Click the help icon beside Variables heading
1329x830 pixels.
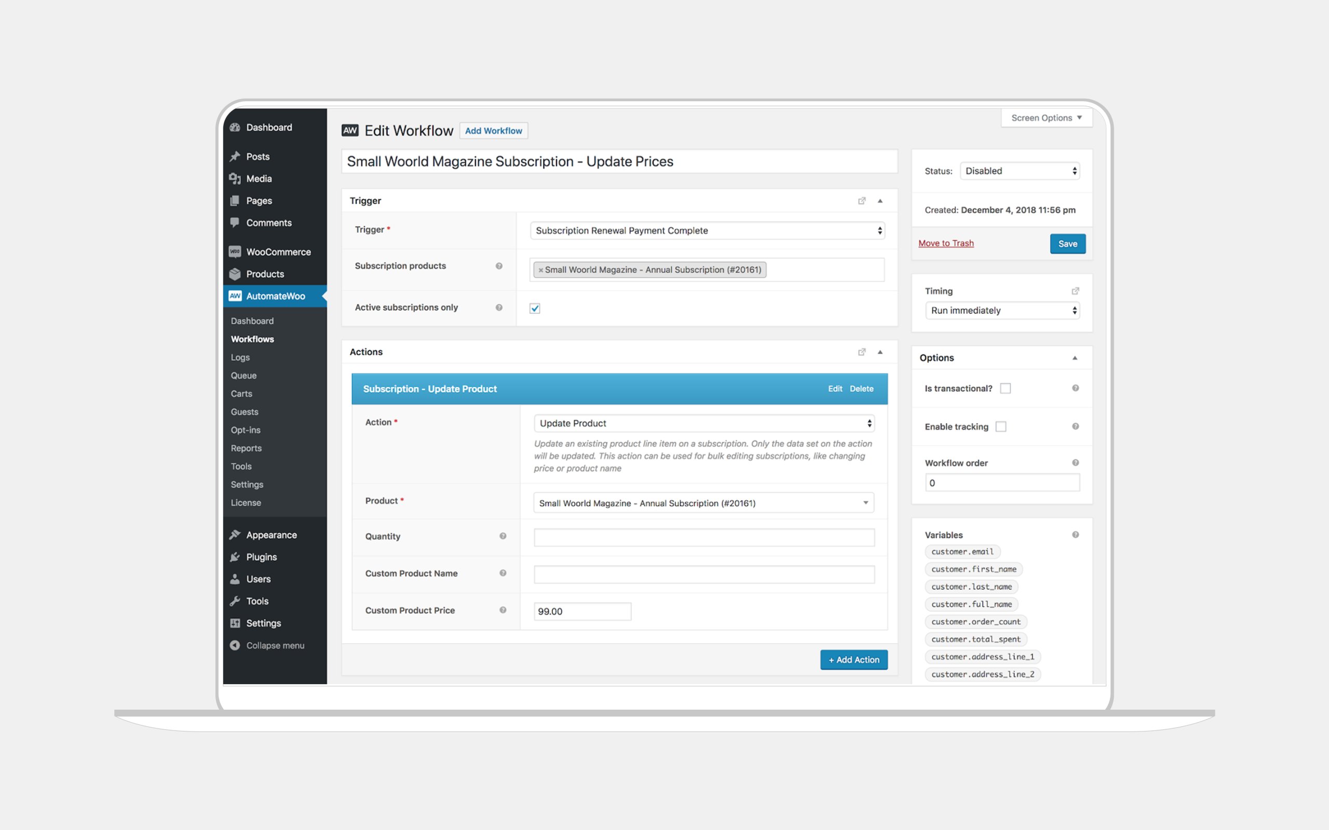pyautogui.click(x=1075, y=535)
